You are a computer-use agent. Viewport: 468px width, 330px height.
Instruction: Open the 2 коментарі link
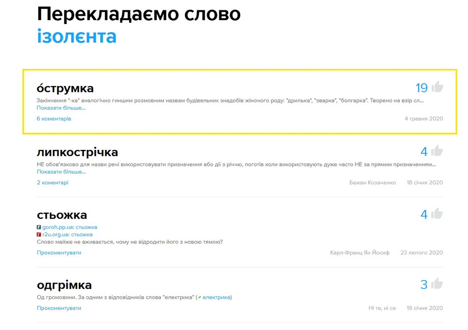click(53, 183)
